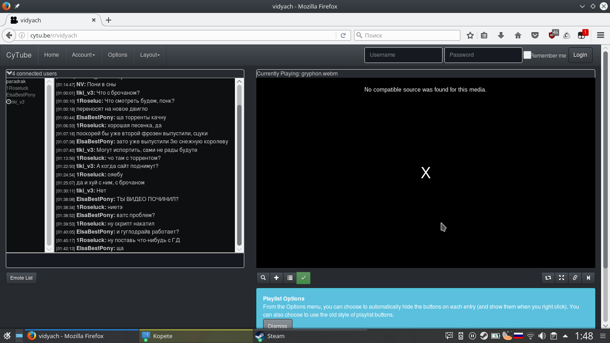The width and height of the screenshot is (610, 343).
Task: Open the KDE application launcher
Action: coord(7,336)
